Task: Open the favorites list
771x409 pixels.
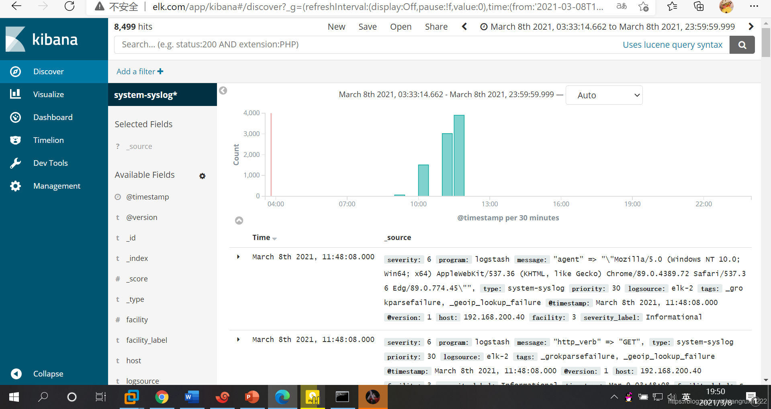Action: pyautogui.click(x=672, y=6)
